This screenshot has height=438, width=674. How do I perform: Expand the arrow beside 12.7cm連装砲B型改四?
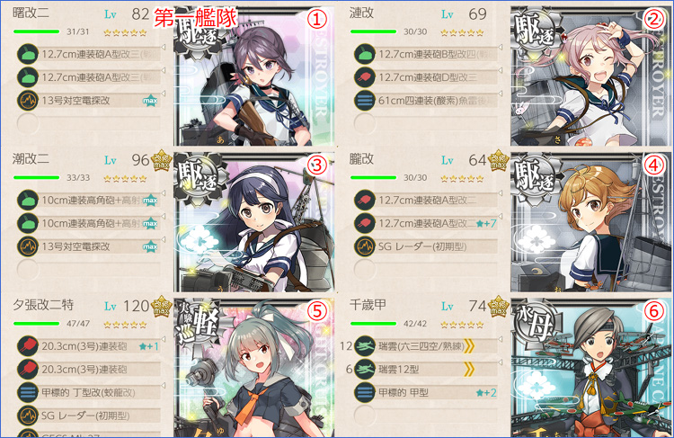[501, 48]
